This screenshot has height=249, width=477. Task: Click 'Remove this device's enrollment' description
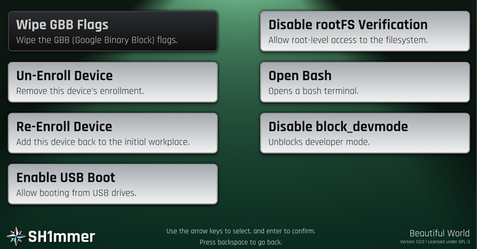(x=80, y=91)
